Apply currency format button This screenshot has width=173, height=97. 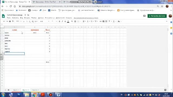(24, 21)
